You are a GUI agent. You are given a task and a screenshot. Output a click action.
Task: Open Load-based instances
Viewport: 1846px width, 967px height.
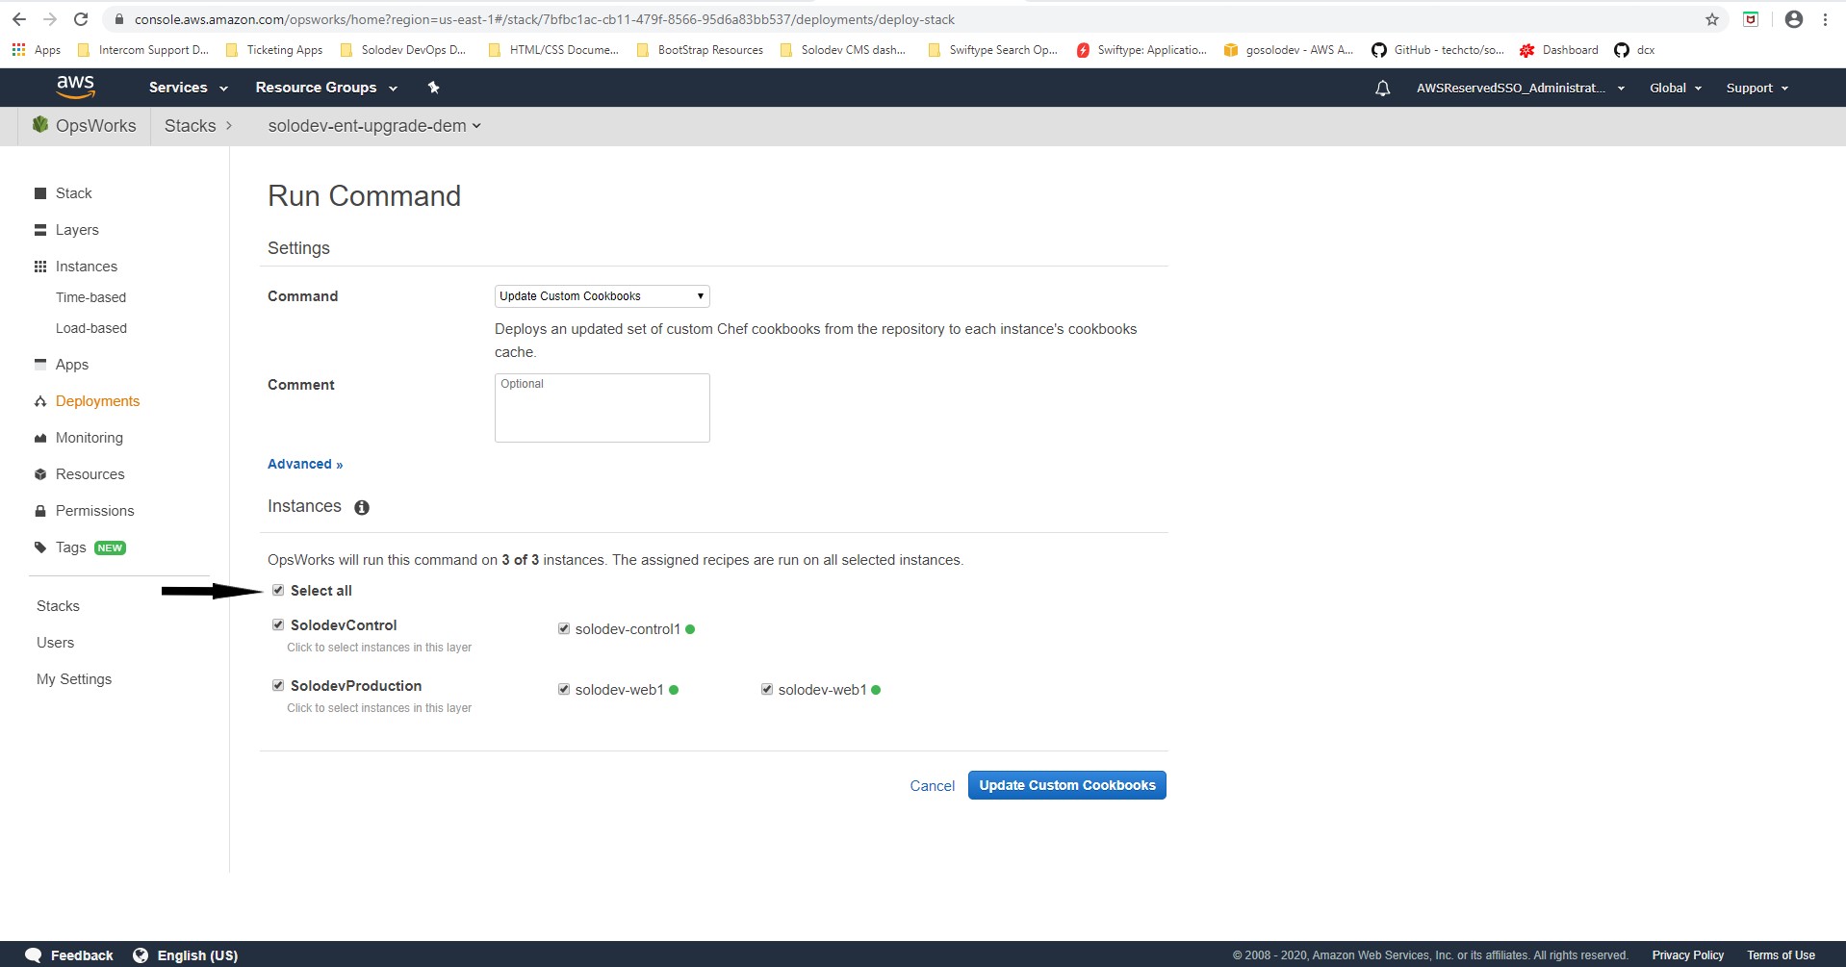(x=91, y=328)
